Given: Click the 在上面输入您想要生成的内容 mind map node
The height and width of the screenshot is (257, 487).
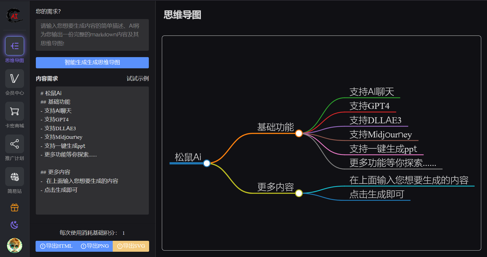Looking at the screenshot, I should [409, 180].
